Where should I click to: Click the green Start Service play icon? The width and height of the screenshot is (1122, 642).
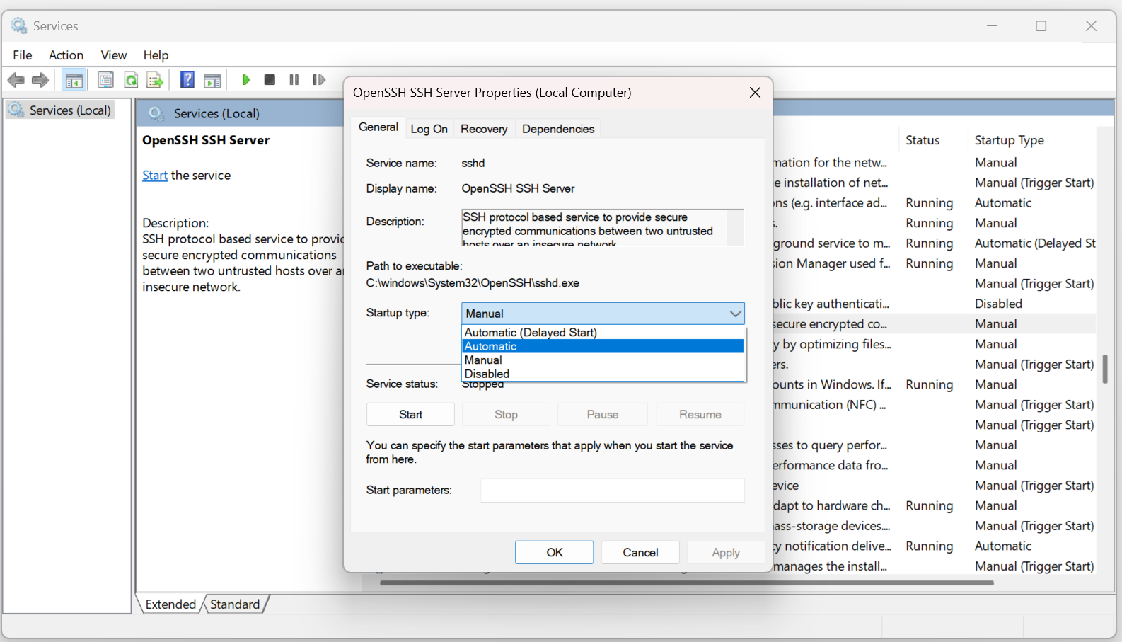click(x=246, y=80)
